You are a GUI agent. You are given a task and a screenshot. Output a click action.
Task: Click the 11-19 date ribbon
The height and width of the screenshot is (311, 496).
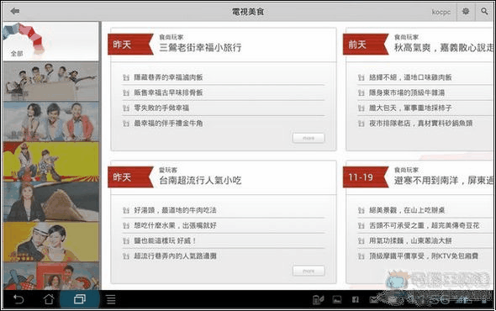(366, 177)
